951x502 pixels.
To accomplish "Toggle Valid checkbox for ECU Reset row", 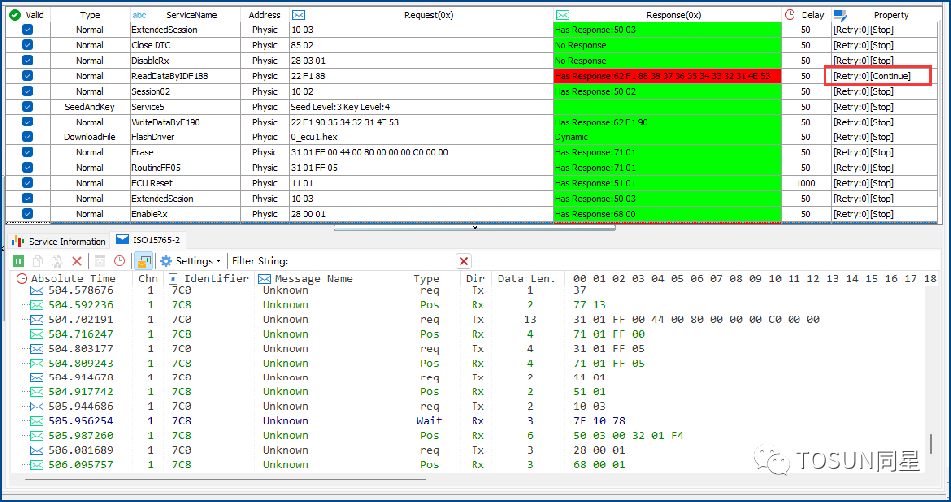I will [27, 183].
